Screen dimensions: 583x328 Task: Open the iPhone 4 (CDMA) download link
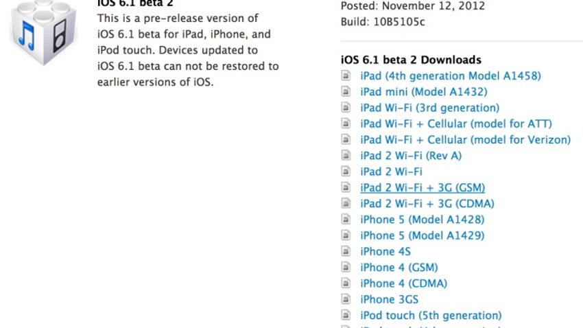pos(403,284)
